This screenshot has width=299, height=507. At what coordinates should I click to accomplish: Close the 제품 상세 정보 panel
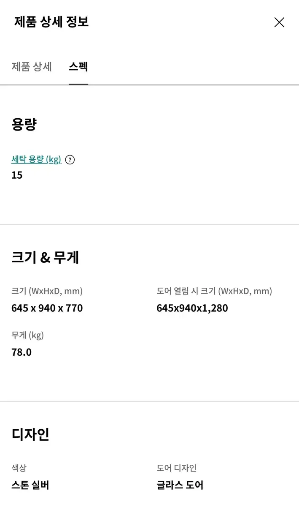(x=279, y=22)
